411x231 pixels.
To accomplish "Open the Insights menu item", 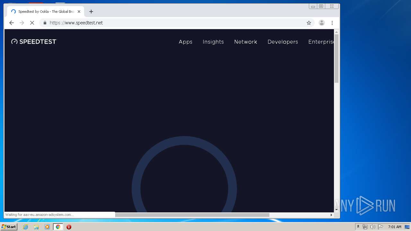I will (213, 42).
